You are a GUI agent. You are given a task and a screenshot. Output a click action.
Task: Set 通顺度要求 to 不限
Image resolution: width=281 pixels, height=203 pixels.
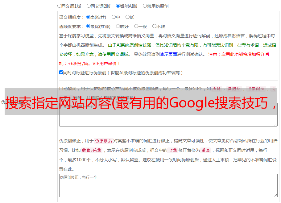pos(154,26)
